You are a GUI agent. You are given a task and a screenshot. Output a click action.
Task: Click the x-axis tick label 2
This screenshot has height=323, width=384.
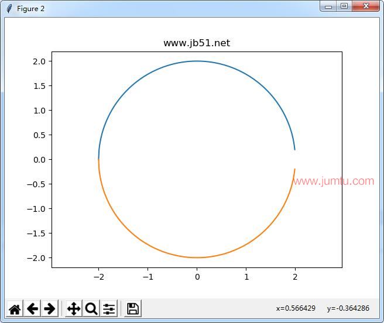pos(295,277)
